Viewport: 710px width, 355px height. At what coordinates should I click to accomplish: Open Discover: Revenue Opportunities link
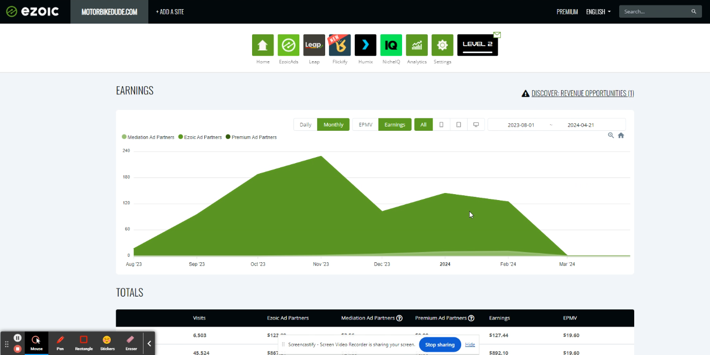click(583, 93)
